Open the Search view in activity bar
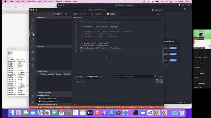 [32, 21]
